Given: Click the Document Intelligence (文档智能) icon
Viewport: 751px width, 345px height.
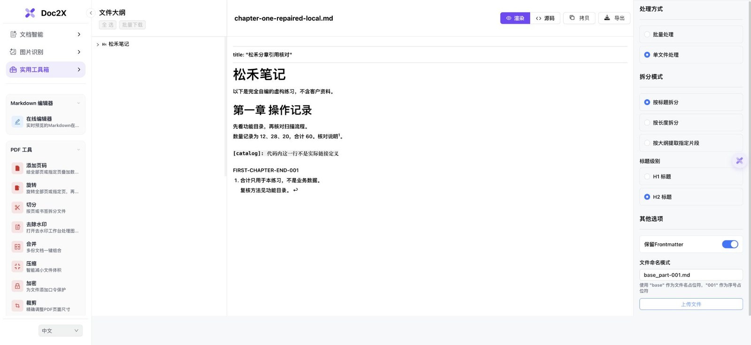Looking at the screenshot, I should [x=13, y=34].
